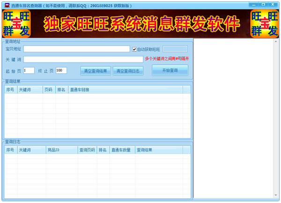The image size is (281, 203).
Task: Click into the 关键词 text field
Action: coord(83,59)
